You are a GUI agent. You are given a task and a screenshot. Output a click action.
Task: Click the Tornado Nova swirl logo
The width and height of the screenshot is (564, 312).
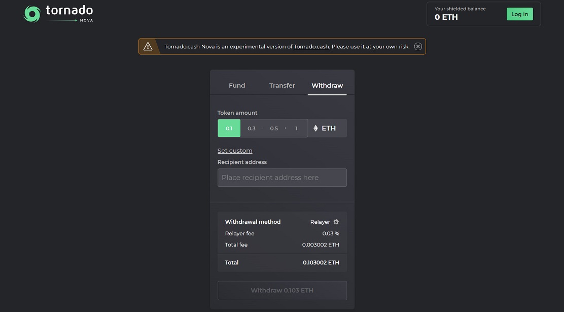(32, 14)
